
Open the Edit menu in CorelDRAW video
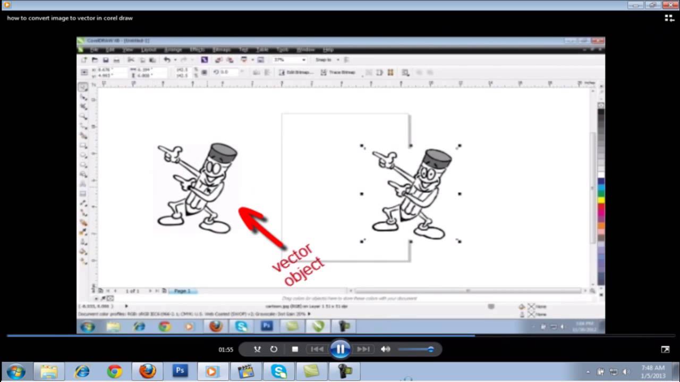click(x=110, y=49)
